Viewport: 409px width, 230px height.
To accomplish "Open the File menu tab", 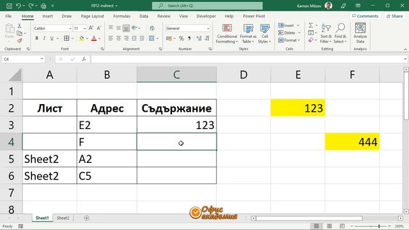I will [x=8, y=16].
